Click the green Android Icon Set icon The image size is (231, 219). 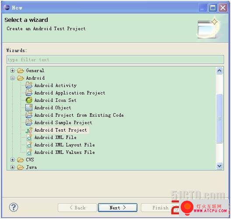point(29,100)
